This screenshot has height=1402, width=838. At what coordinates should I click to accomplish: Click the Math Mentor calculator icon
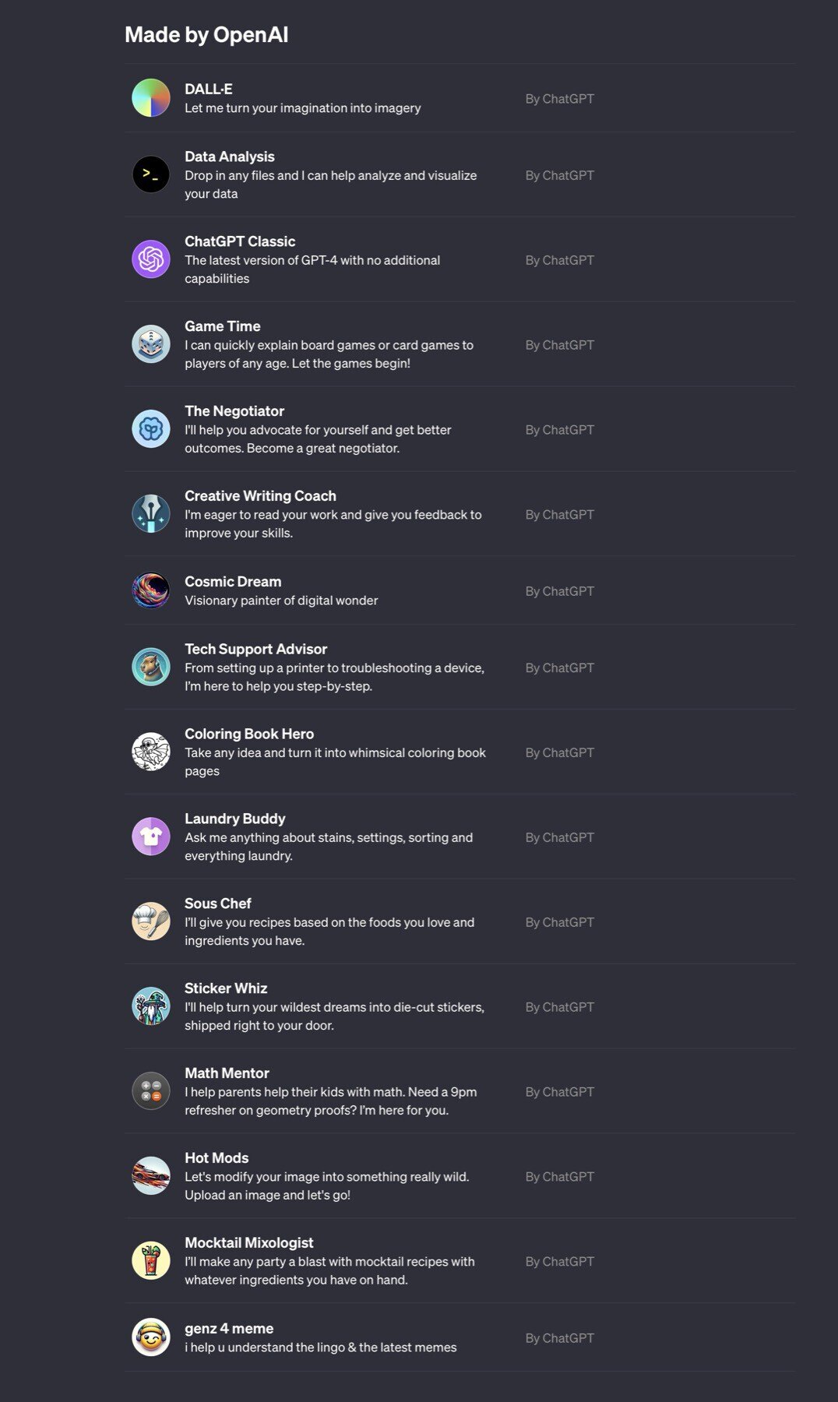tap(151, 1091)
